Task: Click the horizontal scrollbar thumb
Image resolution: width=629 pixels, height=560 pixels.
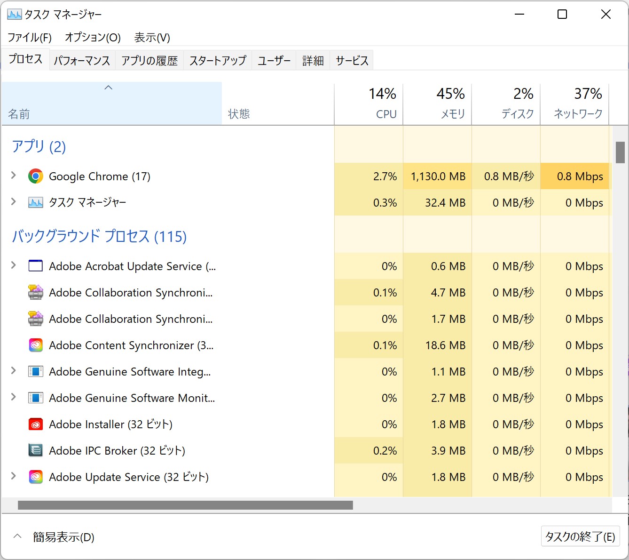Action: click(185, 505)
